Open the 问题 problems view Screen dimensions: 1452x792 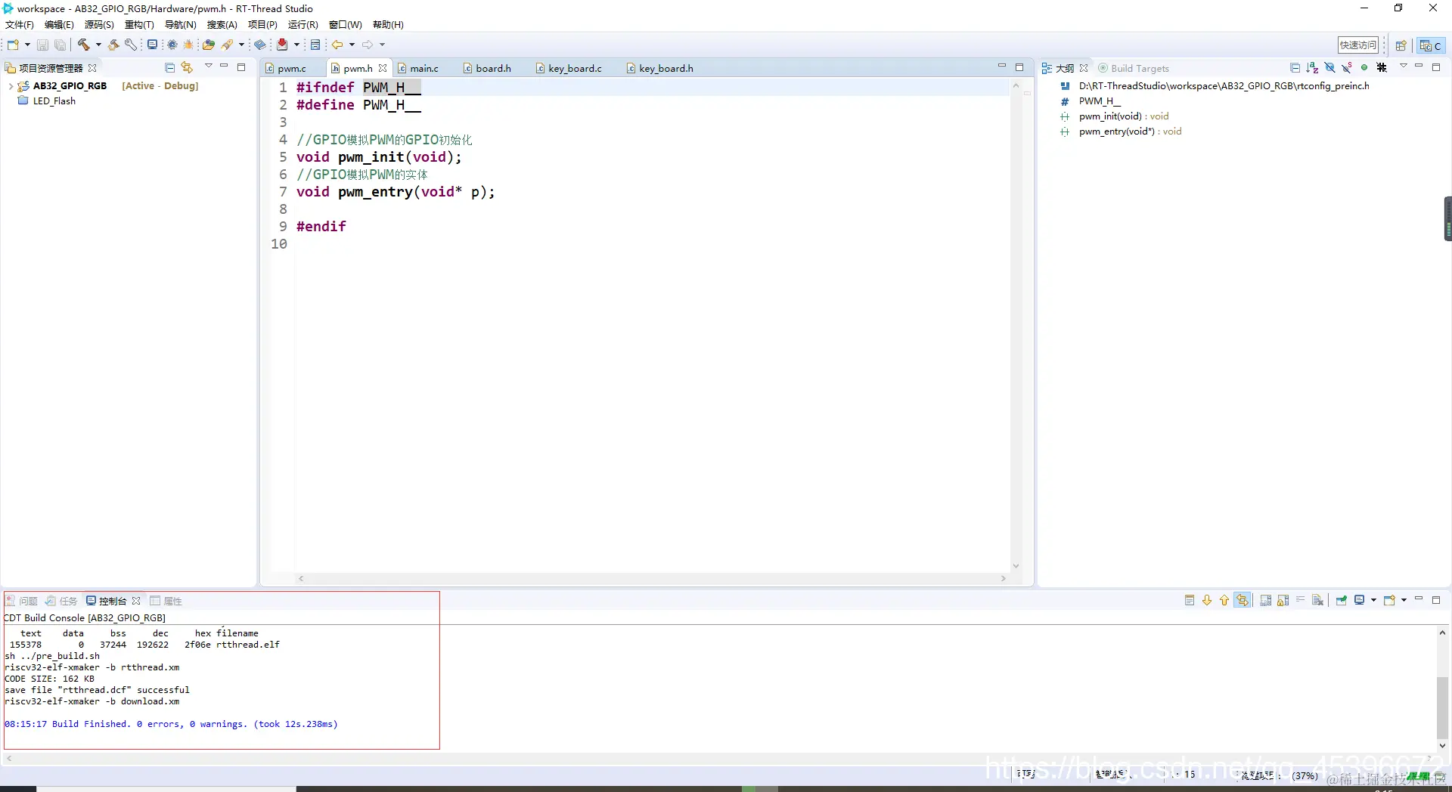22,602
